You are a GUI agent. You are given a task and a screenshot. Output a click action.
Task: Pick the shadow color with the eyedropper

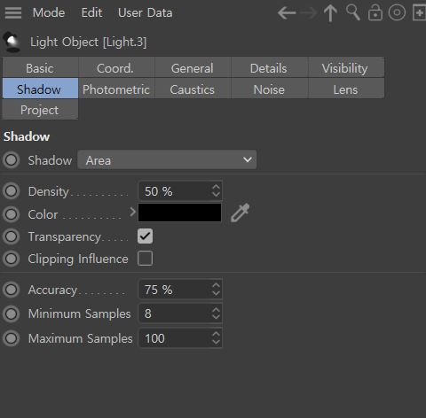(240, 213)
